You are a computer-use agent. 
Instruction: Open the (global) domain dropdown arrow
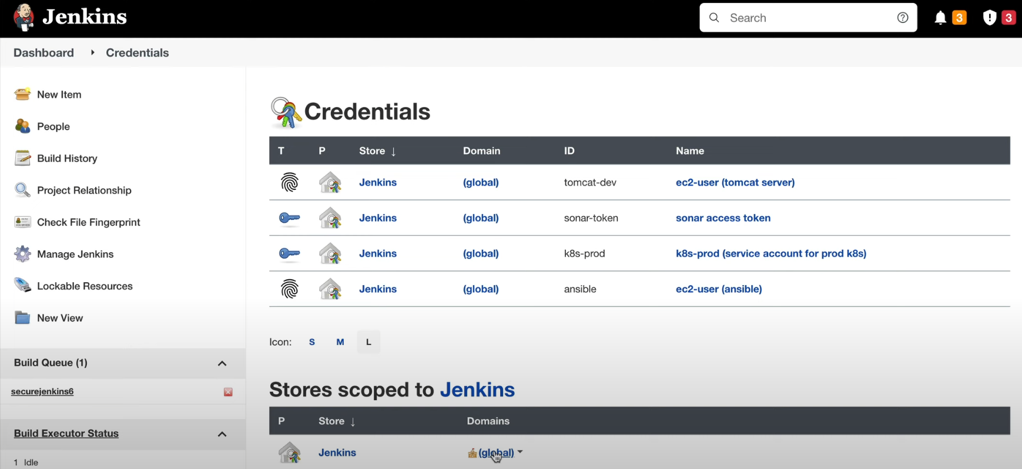[520, 453]
